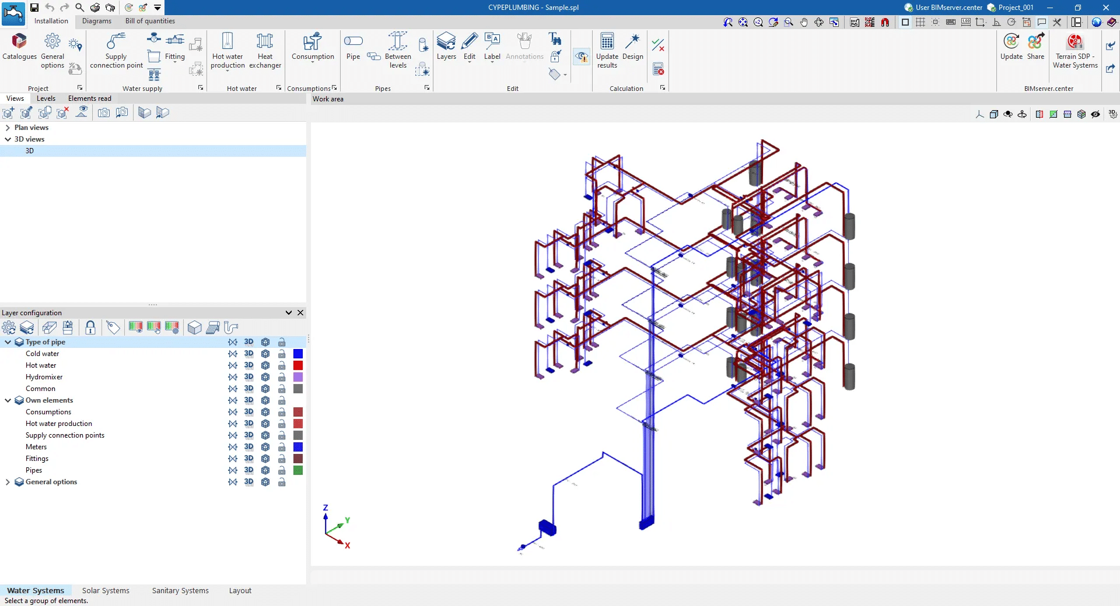The image size is (1120, 606).
Task: Expand the General options layer group
Action: pos(8,482)
